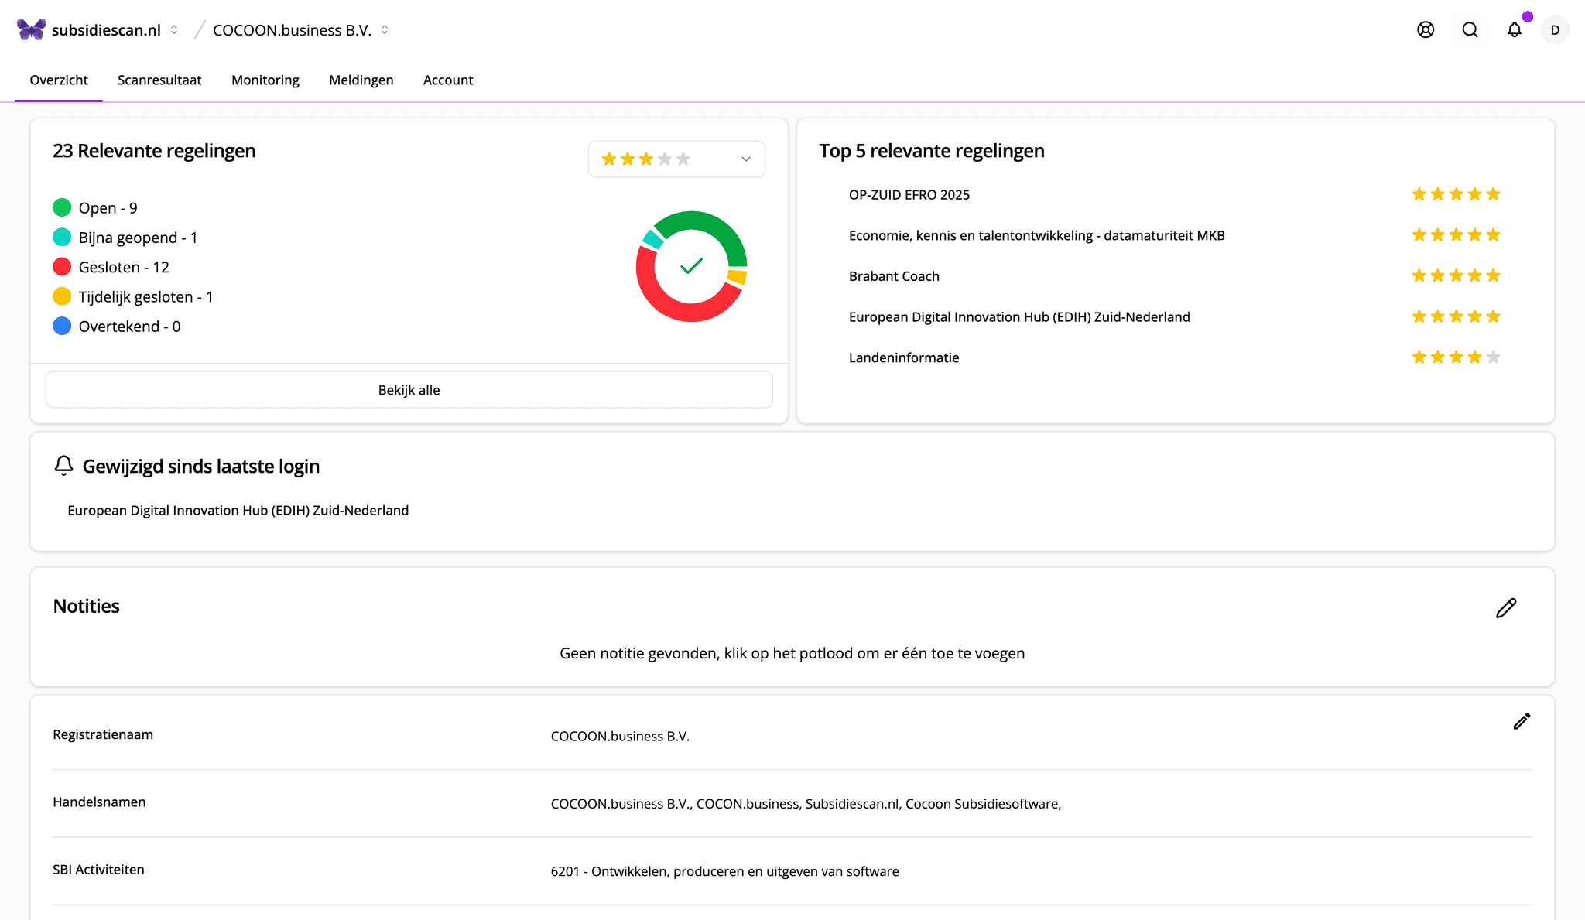This screenshot has width=1585, height=920.
Task: Edit the Notities with the pencil icon
Action: pyautogui.click(x=1505, y=608)
